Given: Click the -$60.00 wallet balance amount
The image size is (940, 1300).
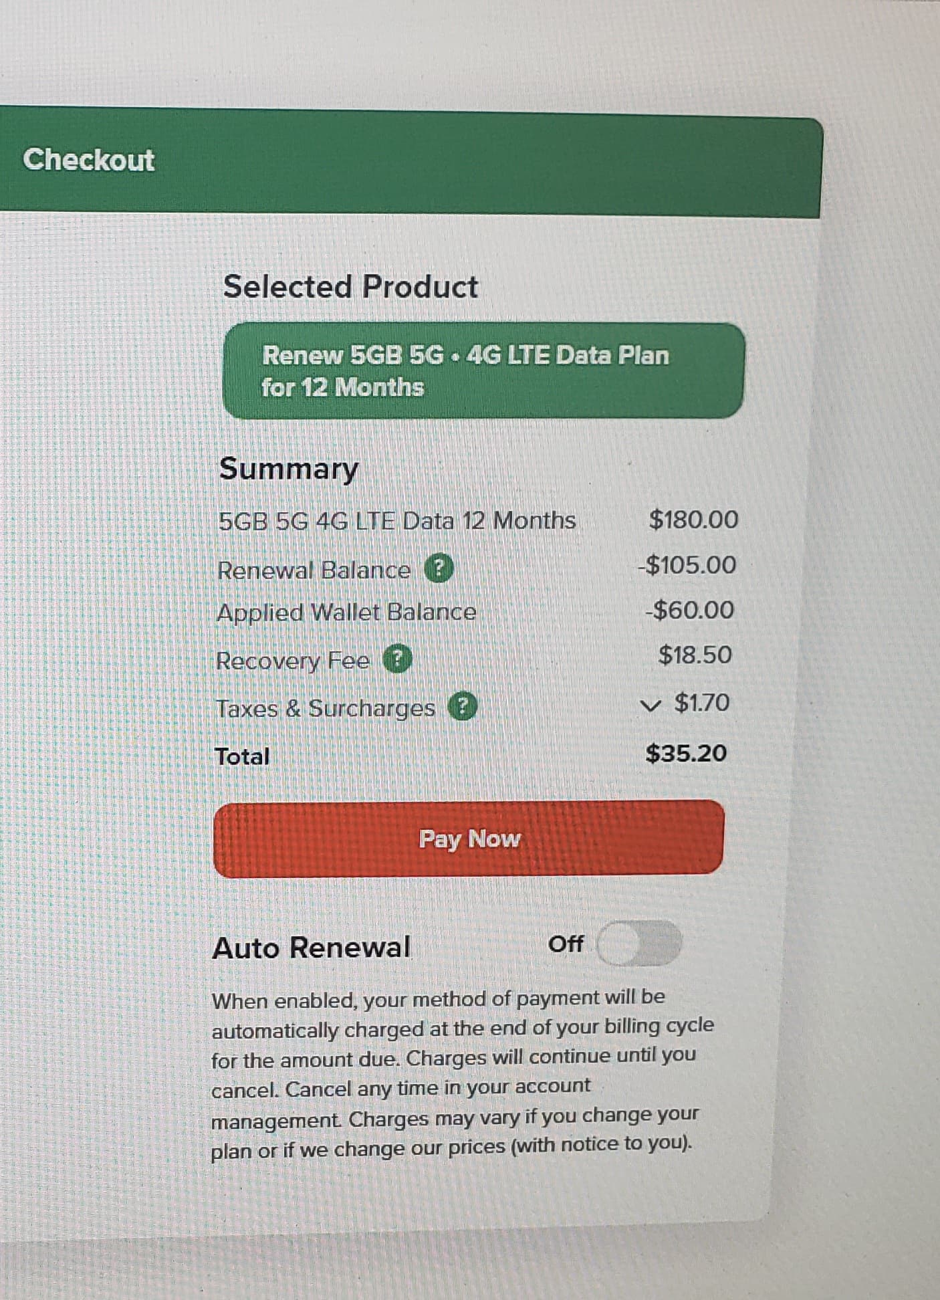Looking at the screenshot, I should pyautogui.click(x=689, y=610).
